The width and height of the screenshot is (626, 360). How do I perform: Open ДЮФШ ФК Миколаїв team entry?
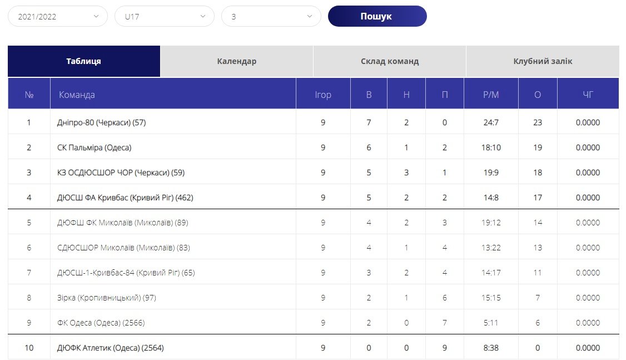coord(123,223)
